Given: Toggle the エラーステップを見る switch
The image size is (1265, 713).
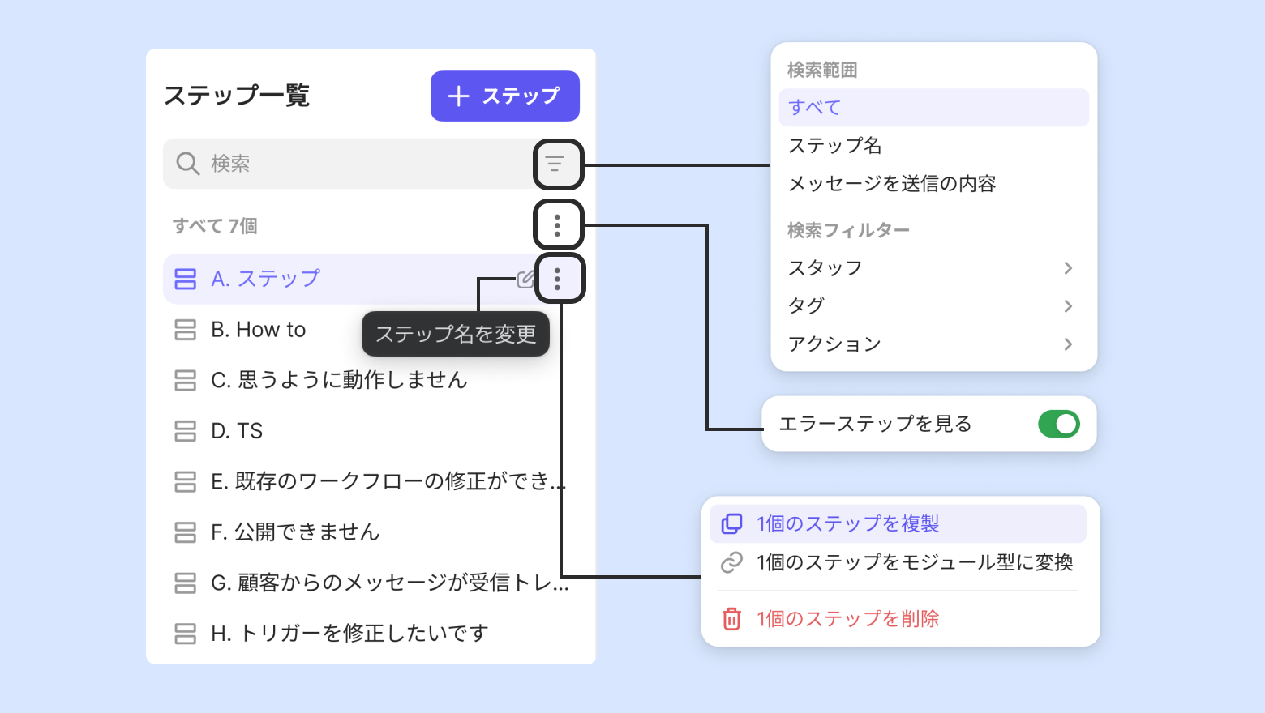Looking at the screenshot, I should [1058, 424].
